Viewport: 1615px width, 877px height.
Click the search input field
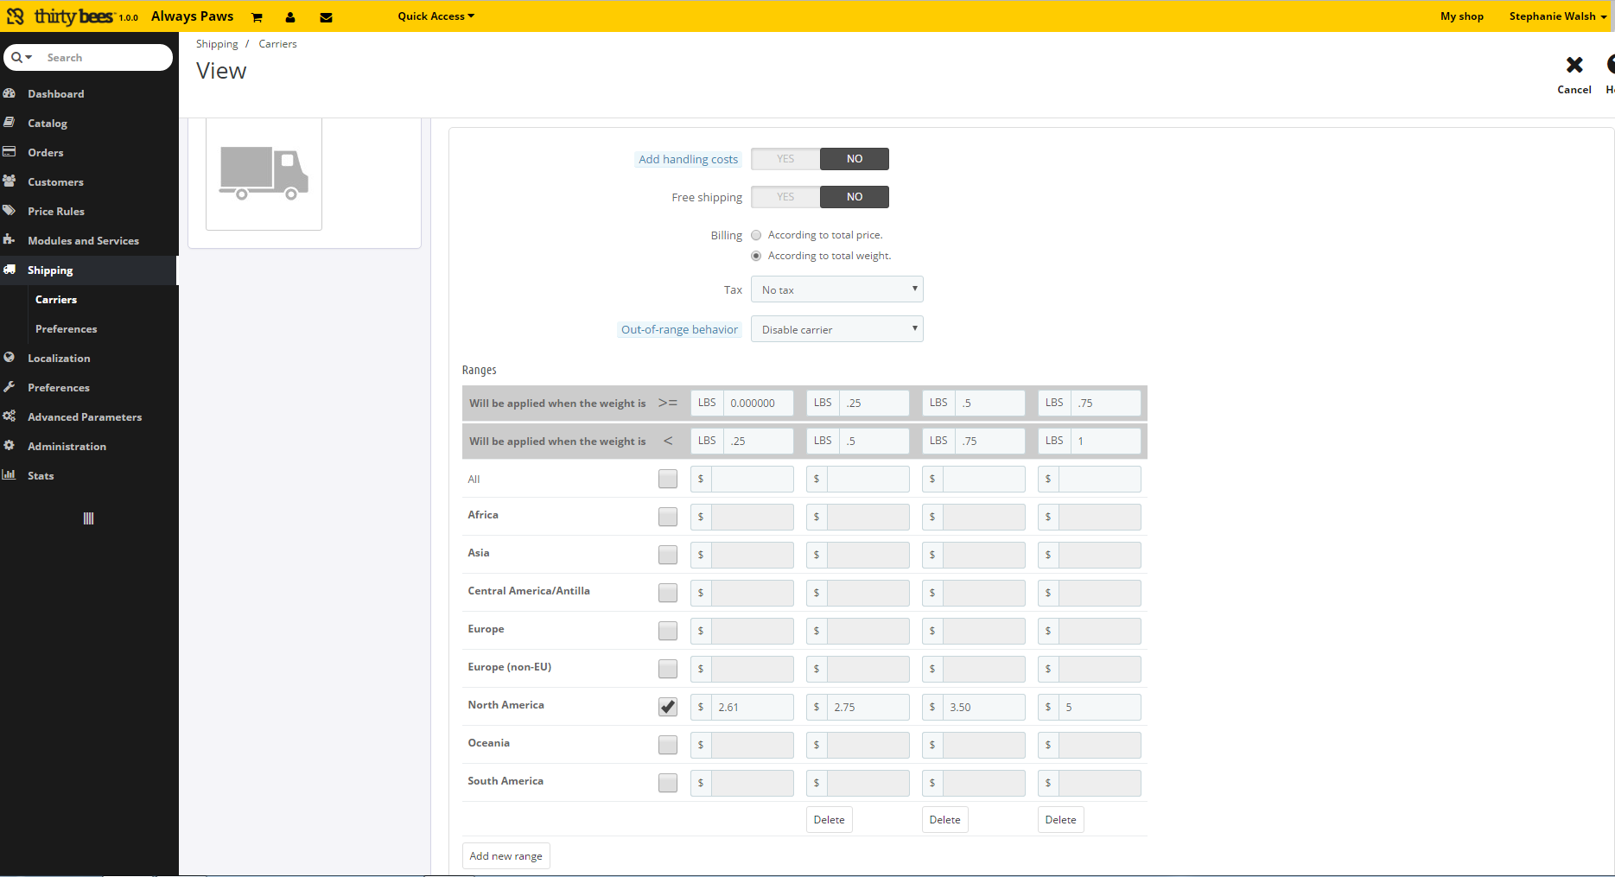point(105,58)
